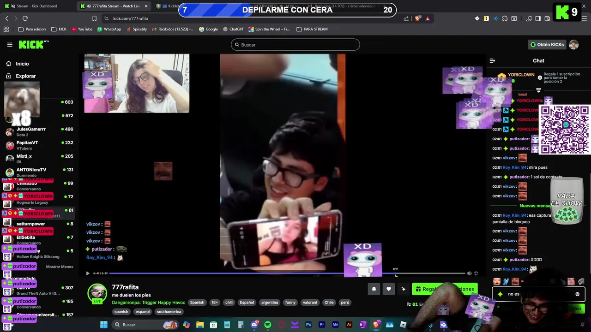Switch to 777rafita Stream browser tab
The image size is (591, 332).
113,6
